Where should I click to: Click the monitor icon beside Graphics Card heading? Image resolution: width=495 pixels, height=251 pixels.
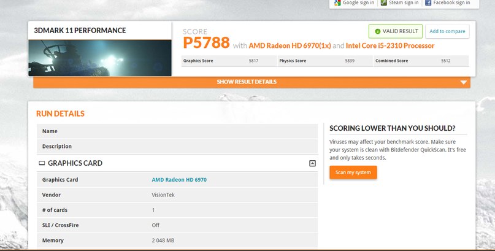42,163
